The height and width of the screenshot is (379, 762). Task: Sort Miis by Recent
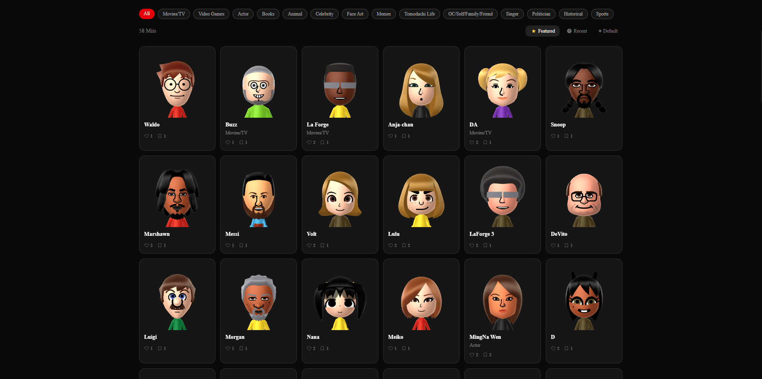pos(577,31)
